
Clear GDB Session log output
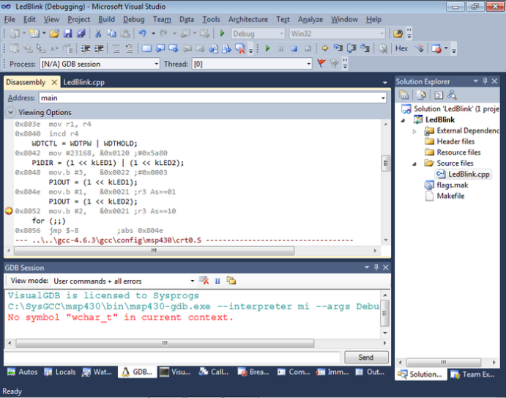pyautogui.click(x=204, y=281)
